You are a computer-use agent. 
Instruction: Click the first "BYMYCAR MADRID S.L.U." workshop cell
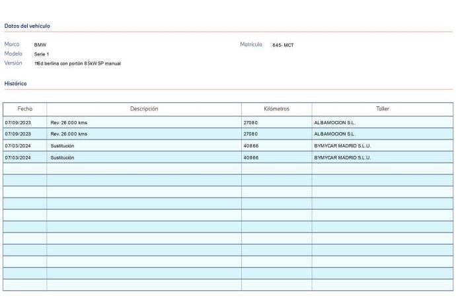(x=342, y=145)
